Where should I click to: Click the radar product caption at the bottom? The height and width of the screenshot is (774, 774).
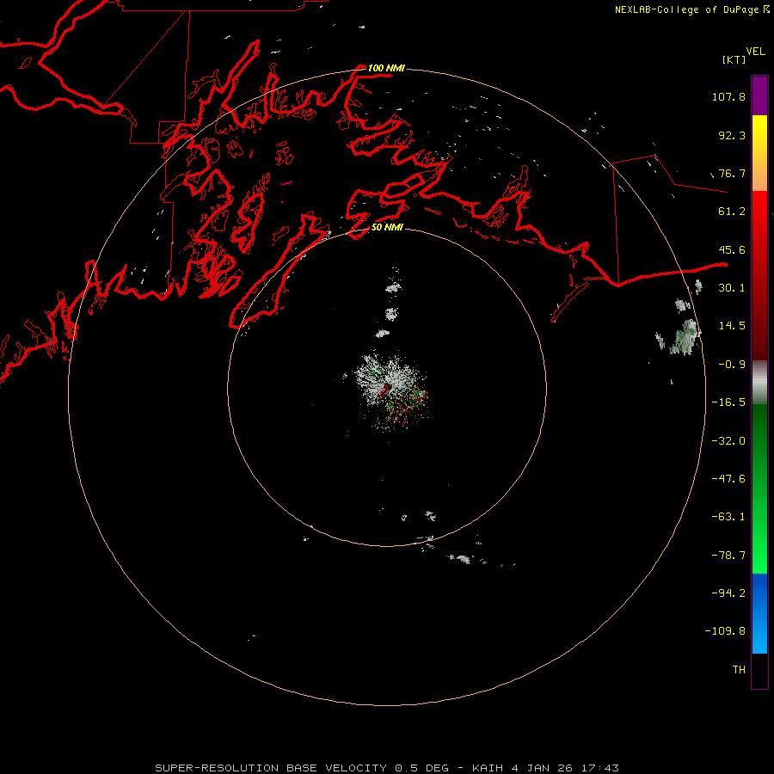pyautogui.click(x=387, y=768)
